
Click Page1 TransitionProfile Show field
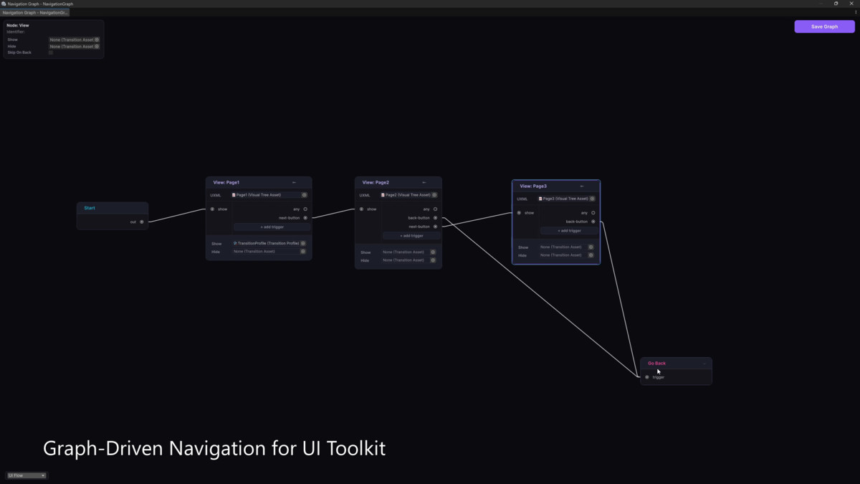tap(269, 243)
